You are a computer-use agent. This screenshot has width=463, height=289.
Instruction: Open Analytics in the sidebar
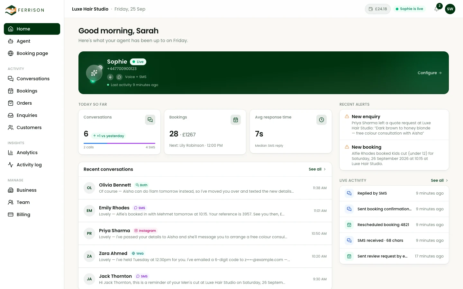32,153
